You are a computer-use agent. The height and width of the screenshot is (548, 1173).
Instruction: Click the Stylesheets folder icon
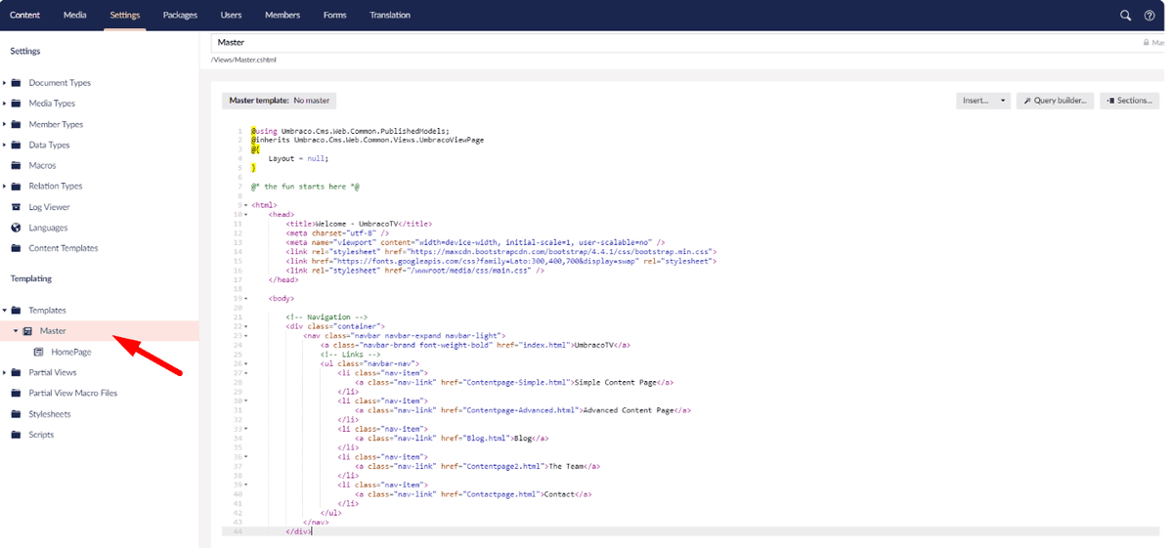pyautogui.click(x=16, y=414)
